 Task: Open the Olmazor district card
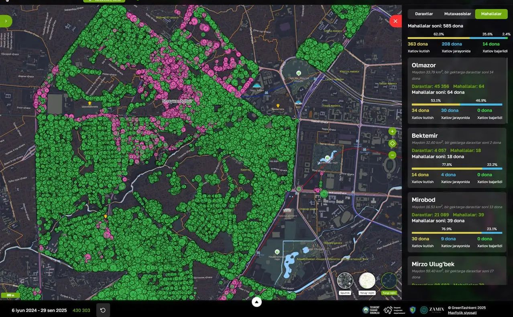point(457,90)
